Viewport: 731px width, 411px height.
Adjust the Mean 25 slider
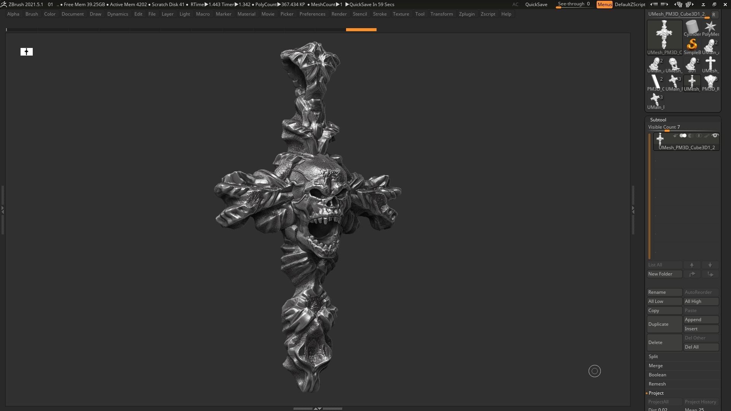point(701,409)
